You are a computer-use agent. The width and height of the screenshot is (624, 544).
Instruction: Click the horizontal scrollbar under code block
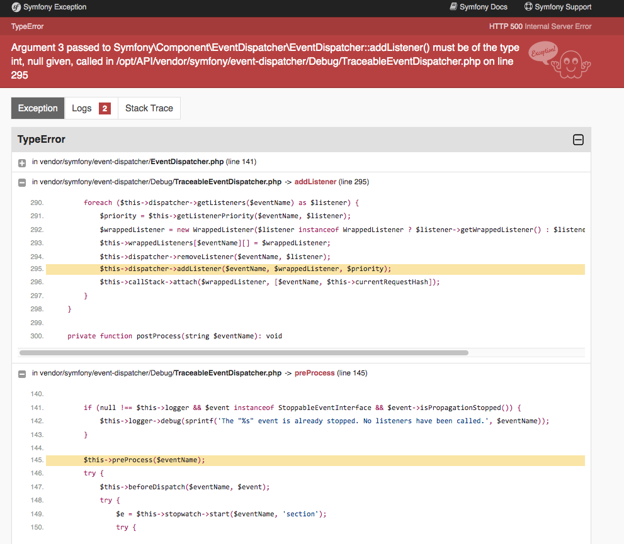pyautogui.click(x=244, y=353)
